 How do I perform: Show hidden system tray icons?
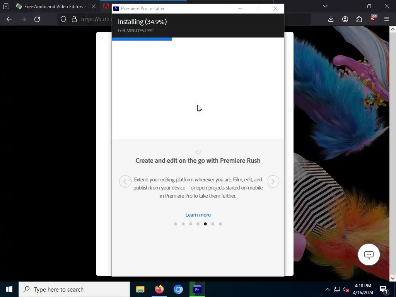point(327,289)
